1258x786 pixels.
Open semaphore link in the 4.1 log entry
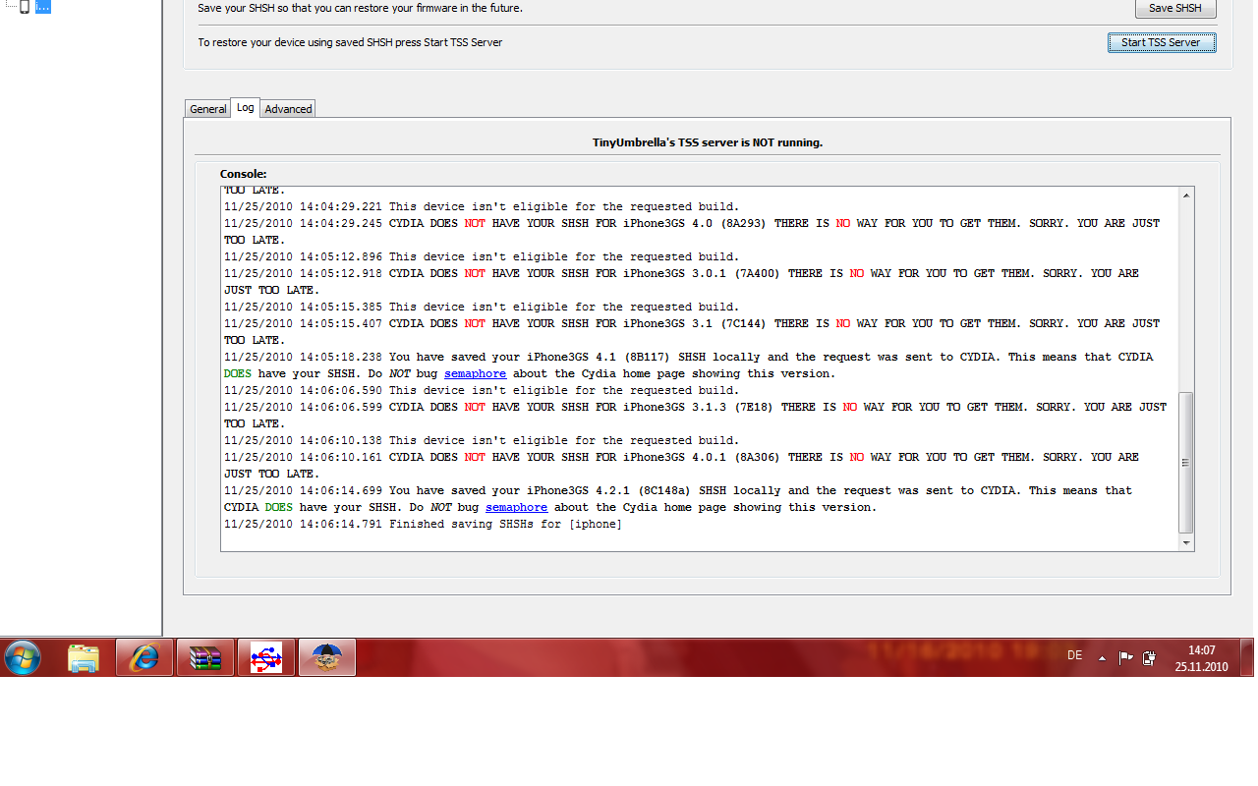475,373
